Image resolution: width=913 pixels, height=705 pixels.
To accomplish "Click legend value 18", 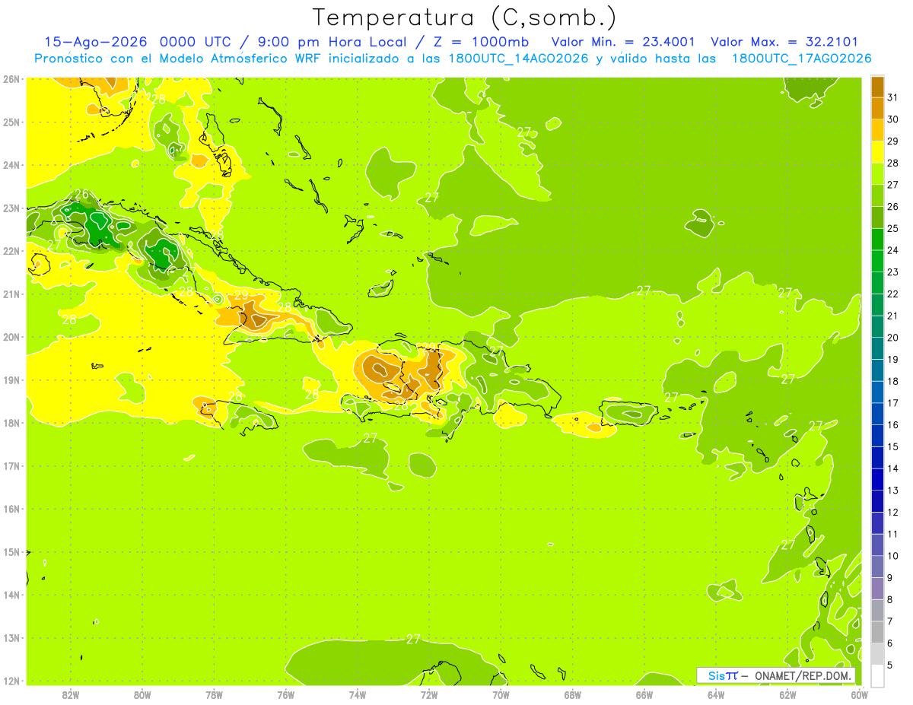I will pos(892,381).
